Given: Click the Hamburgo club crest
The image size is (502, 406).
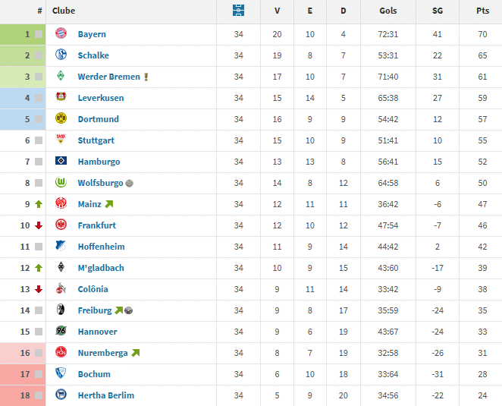Looking at the screenshot, I should [x=61, y=162].
